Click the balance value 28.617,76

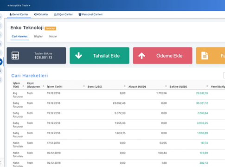point(202,93)
